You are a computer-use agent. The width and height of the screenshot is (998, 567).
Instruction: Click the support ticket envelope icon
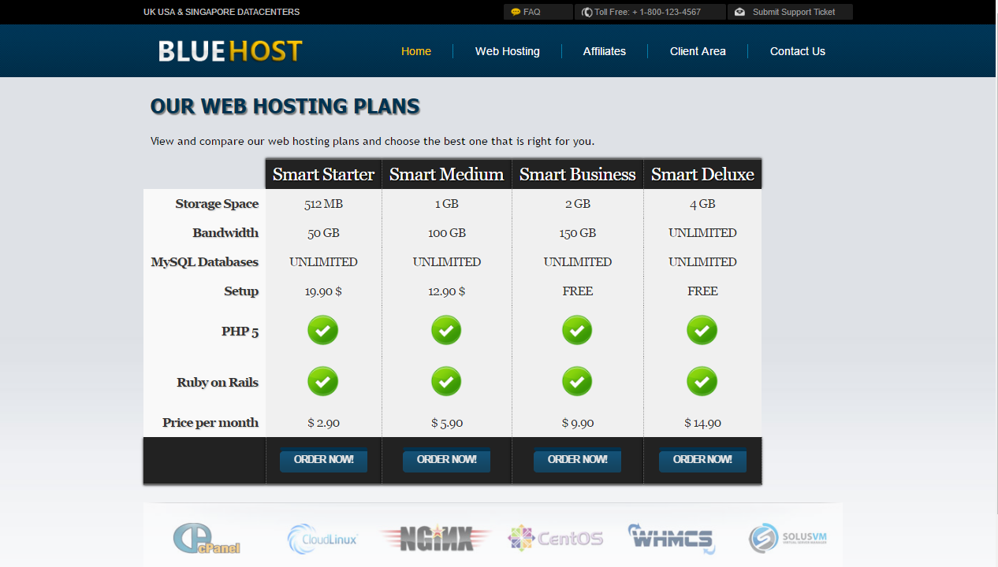coord(740,12)
